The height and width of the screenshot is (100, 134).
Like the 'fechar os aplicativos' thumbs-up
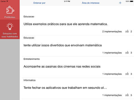point(127,95)
